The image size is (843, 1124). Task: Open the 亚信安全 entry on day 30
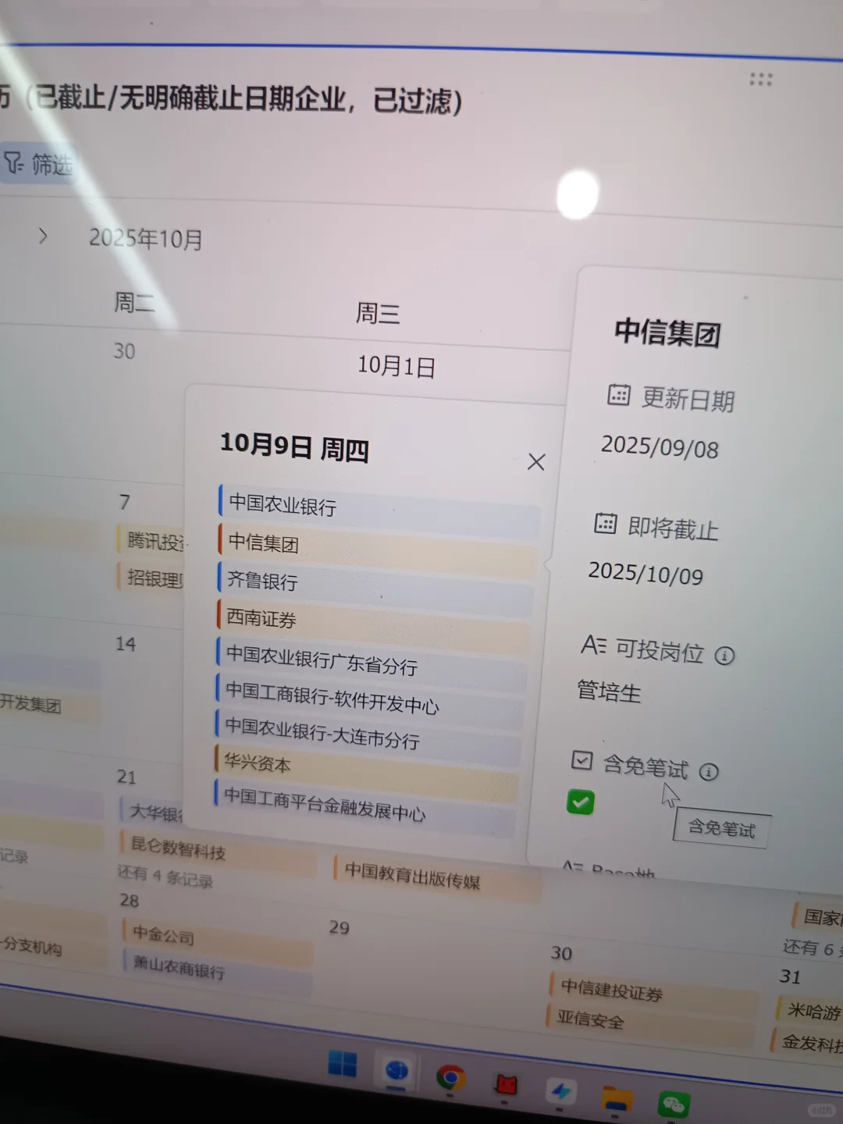tap(650, 1023)
